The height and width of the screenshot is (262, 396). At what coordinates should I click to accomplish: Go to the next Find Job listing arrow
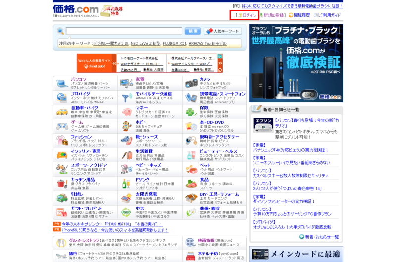click(x=220, y=63)
